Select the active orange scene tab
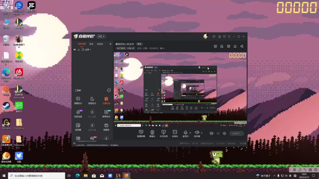Image resolution: width=319 pixels, height=179 pixels. [82, 44]
